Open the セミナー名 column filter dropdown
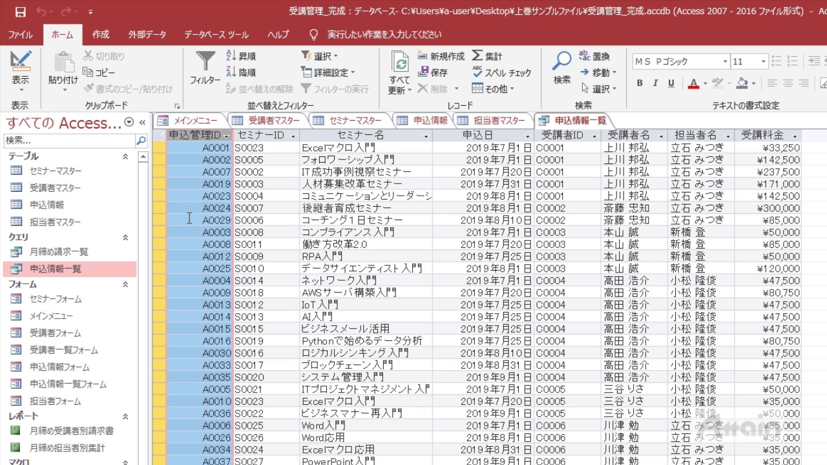 [x=426, y=136]
